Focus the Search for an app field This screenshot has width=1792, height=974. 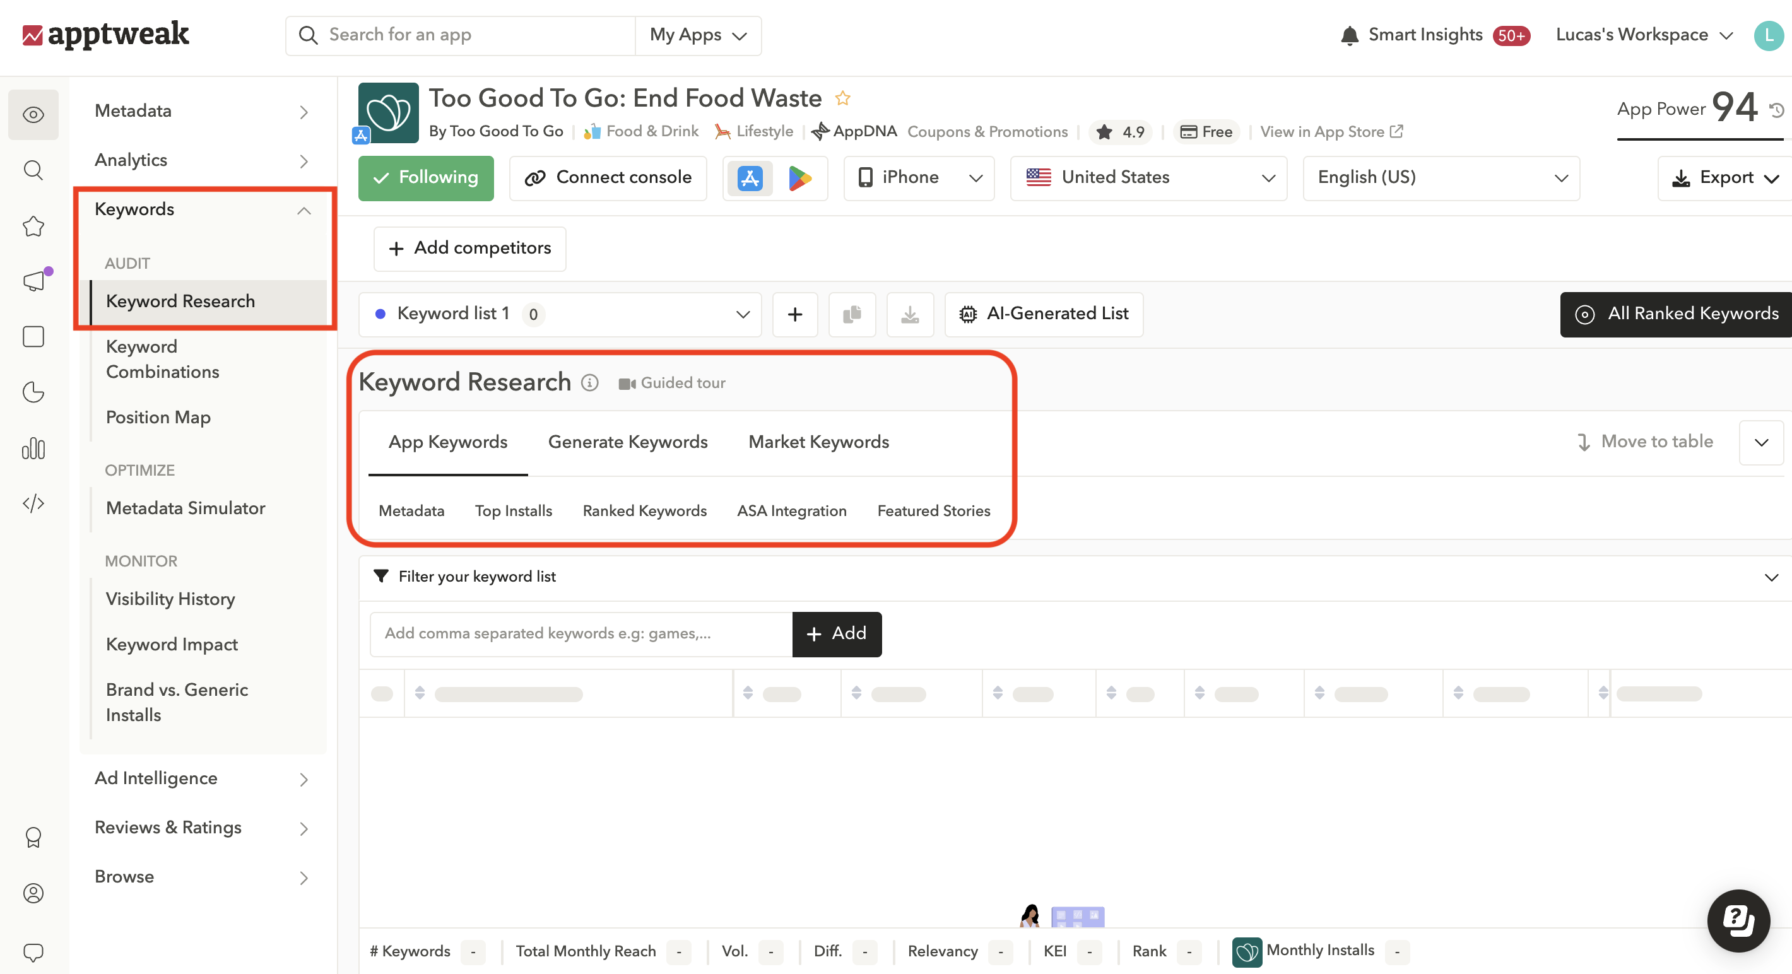(461, 35)
